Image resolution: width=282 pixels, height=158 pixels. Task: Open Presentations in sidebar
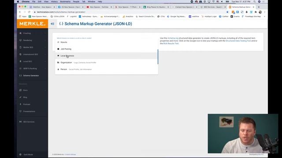pyautogui.click(x=32, y=111)
